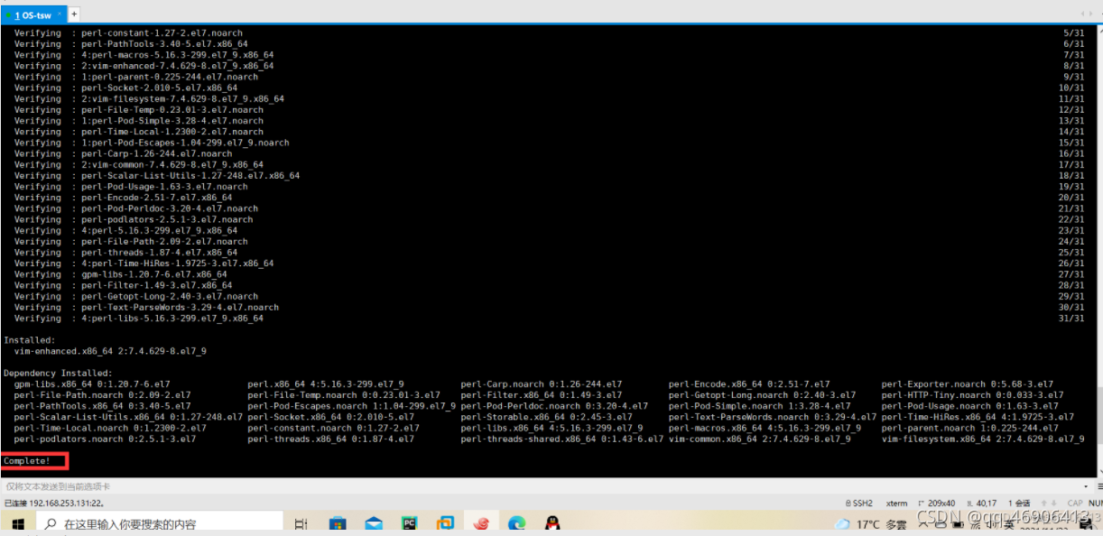This screenshot has width=1103, height=536.
Task: Select the OS-tsw session tab
Action: tap(32, 14)
